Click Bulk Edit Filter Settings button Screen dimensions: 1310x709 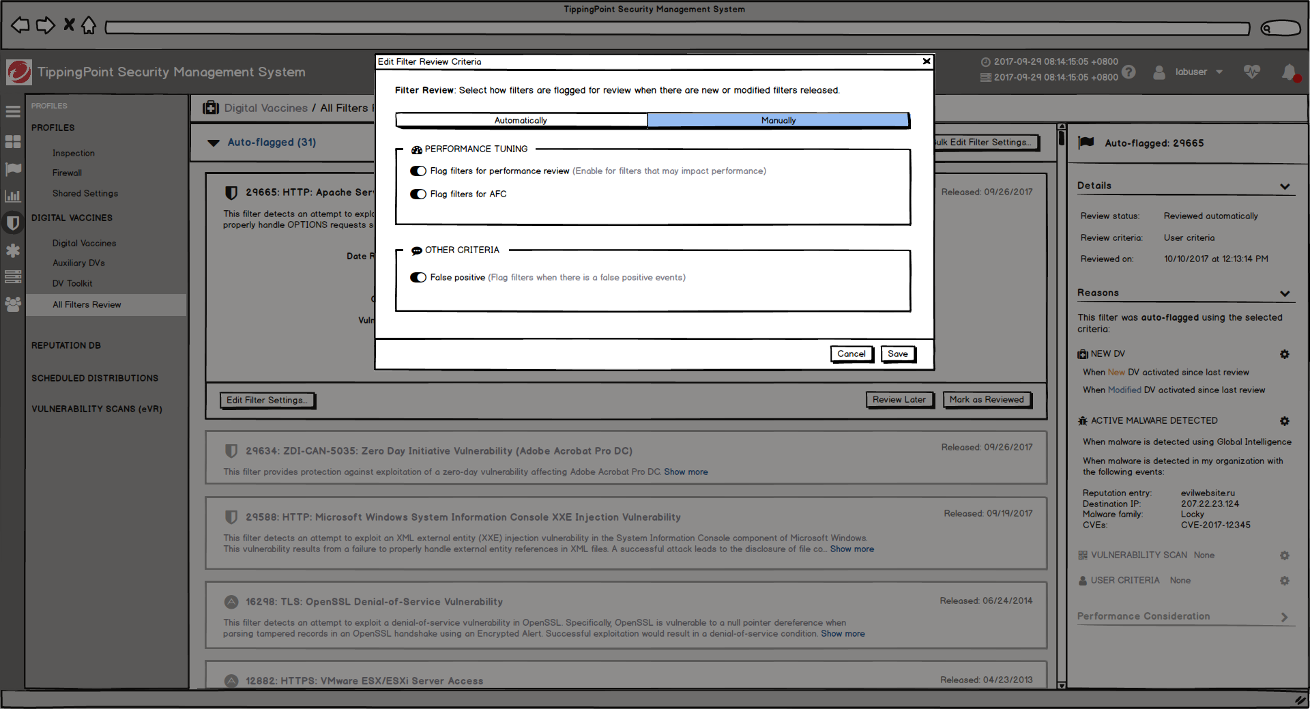point(986,143)
